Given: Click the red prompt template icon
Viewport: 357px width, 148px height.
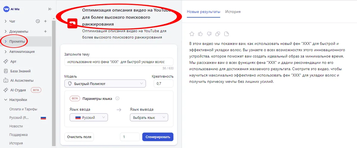Looking at the screenshot, I should coord(72,23).
